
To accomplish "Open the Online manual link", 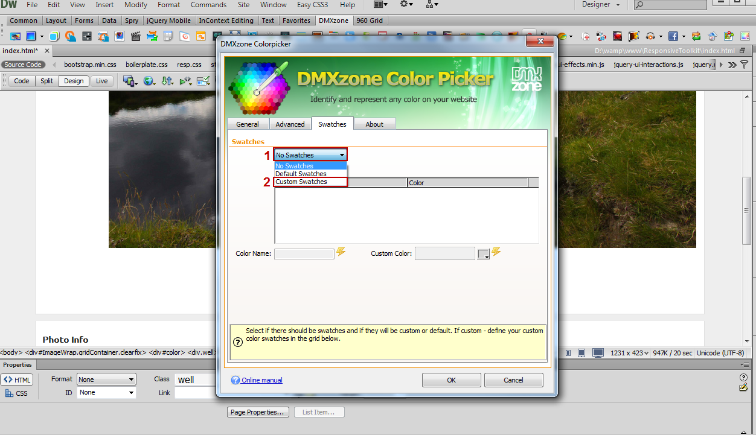I will [262, 380].
